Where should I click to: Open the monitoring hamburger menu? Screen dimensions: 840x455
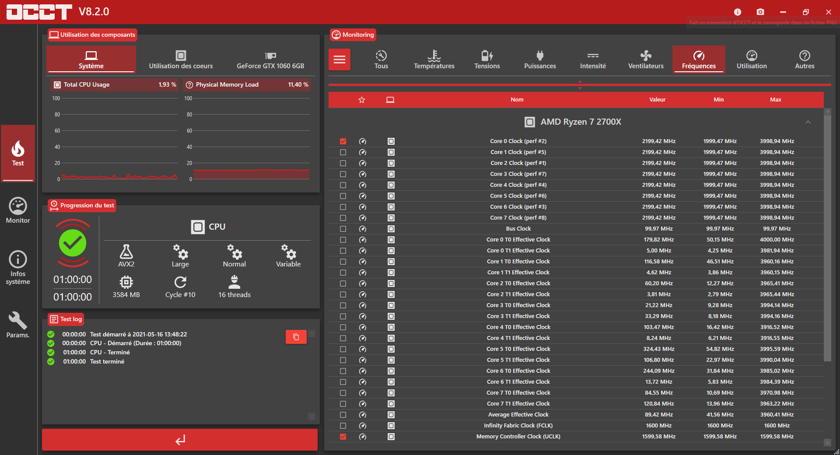(339, 59)
